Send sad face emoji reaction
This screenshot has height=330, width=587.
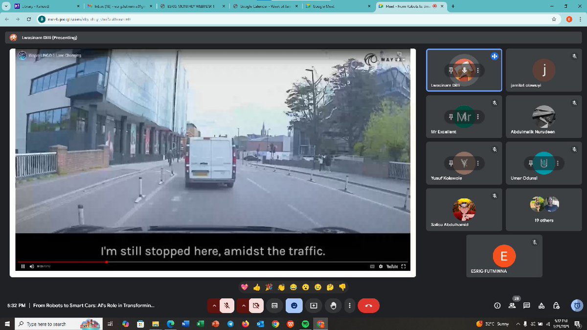coord(318,287)
